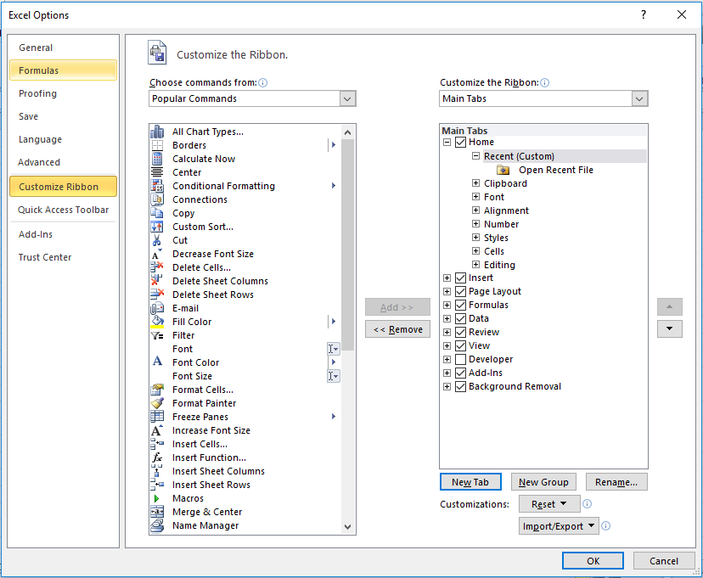The height and width of the screenshot is (578, 703).
Task: Click the Fill Color paint bucket icon
Action: (x=157, y=322)
